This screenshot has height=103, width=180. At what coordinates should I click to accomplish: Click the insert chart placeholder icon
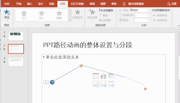(103, 76)
